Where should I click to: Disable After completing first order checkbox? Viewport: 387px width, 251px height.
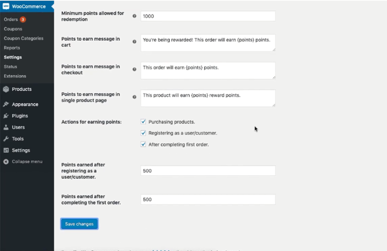point(144,144)
